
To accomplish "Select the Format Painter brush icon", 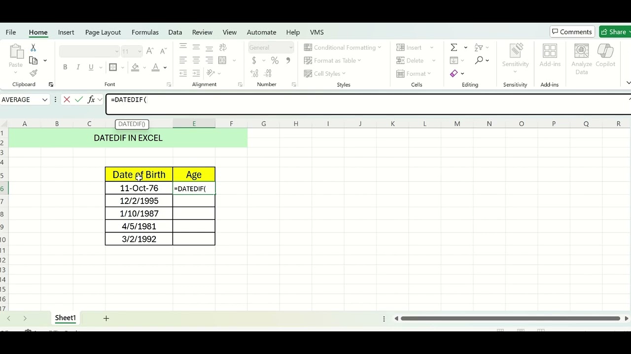I will pyautogui.click(x=33, y=73).
